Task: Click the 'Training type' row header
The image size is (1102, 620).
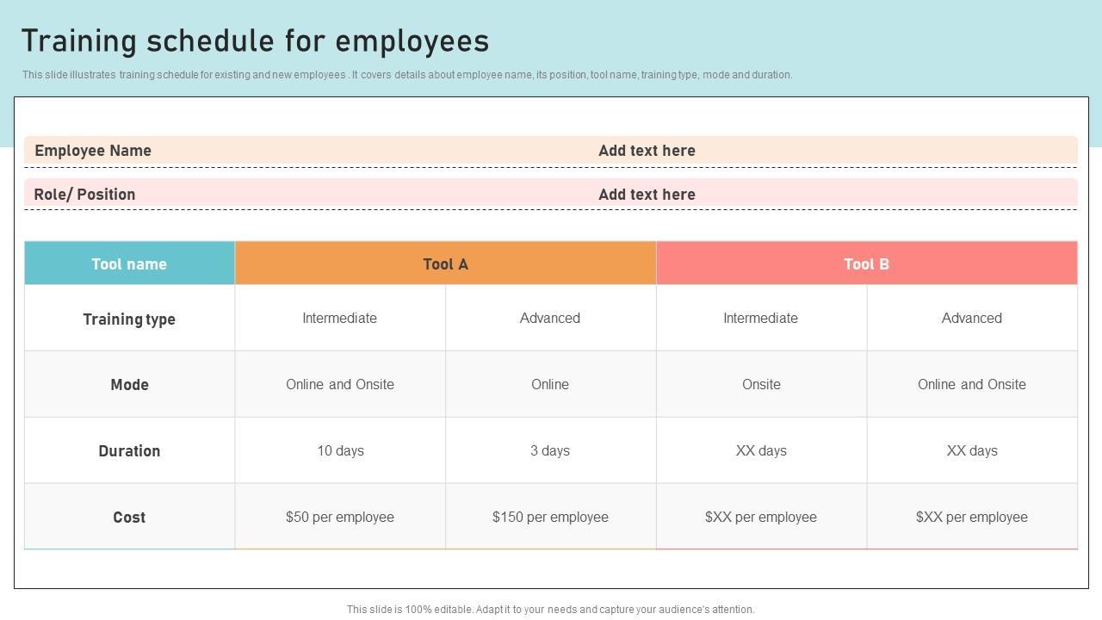Action: pos(129,319)
